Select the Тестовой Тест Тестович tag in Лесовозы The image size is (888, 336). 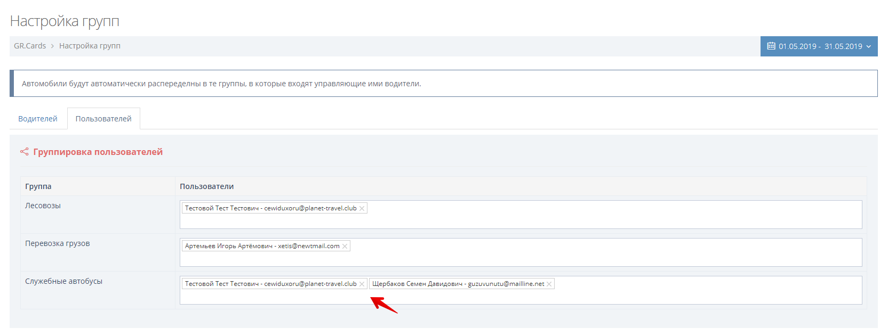tap(270, 208)
